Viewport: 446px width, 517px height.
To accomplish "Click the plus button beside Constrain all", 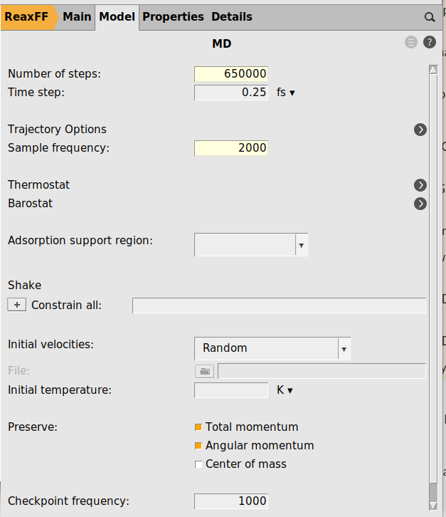I will pyautogui.click(x=16, y=305).
